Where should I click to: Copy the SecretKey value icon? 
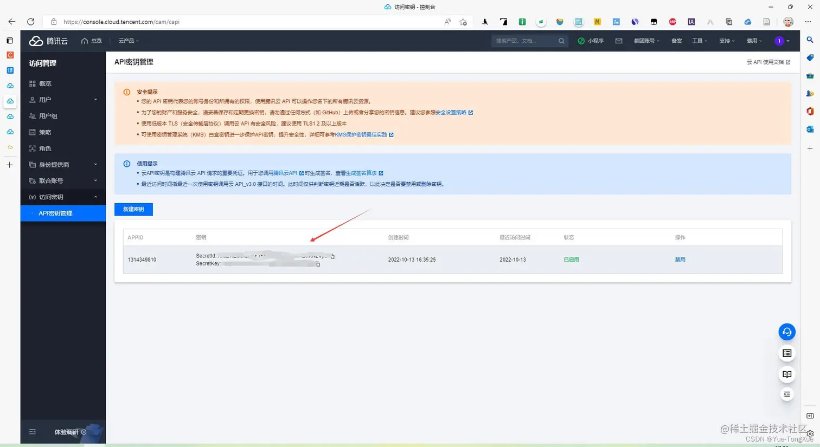(318, 264)
